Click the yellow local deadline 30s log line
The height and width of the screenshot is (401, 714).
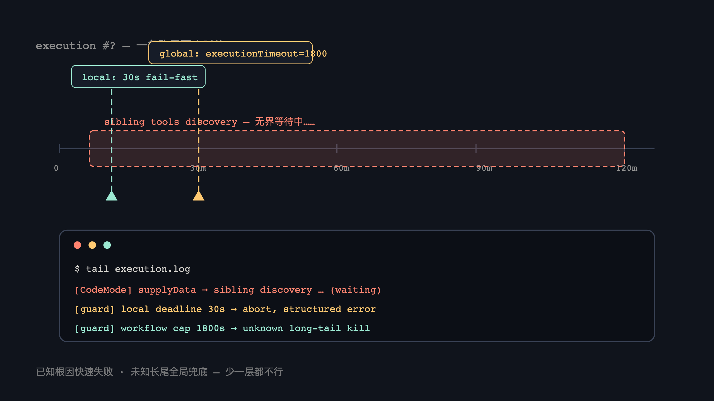(x=225, y=309)
